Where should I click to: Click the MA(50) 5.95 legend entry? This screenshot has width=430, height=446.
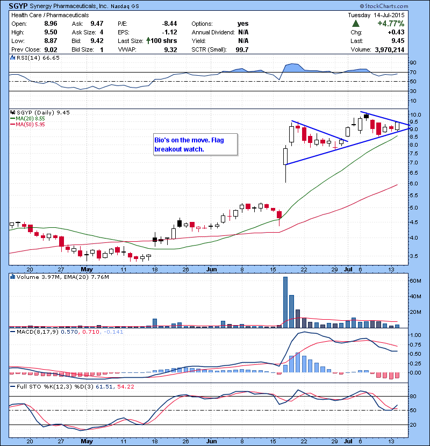tap(27, 125)
